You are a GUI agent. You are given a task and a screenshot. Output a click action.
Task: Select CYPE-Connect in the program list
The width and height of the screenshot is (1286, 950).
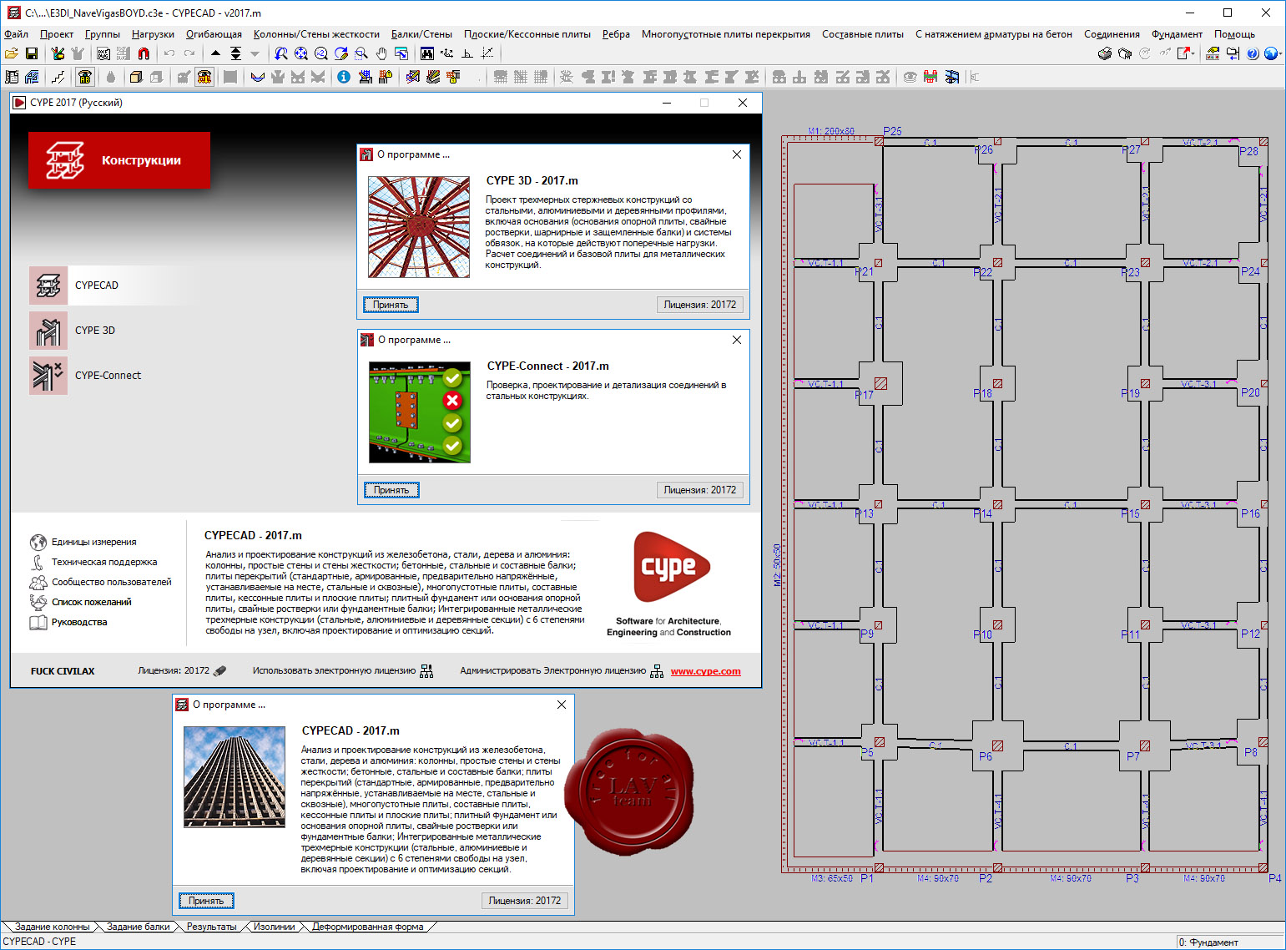coord(108,376)
